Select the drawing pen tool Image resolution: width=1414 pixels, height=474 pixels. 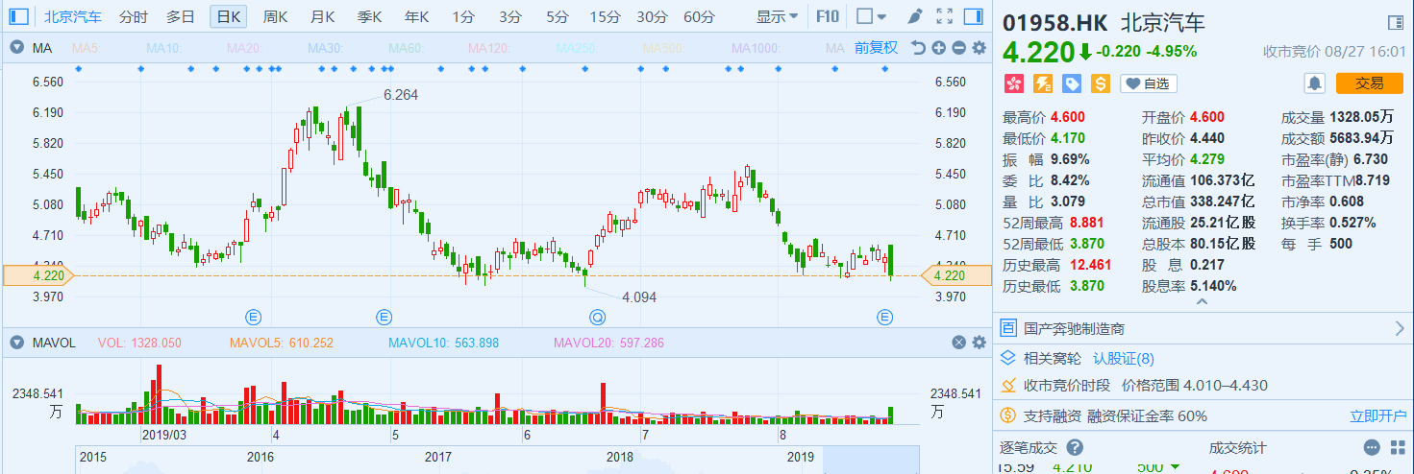click(916, 16)
